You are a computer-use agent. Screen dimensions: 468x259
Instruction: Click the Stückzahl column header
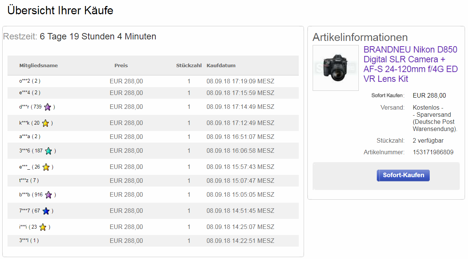tap(189, 66)
